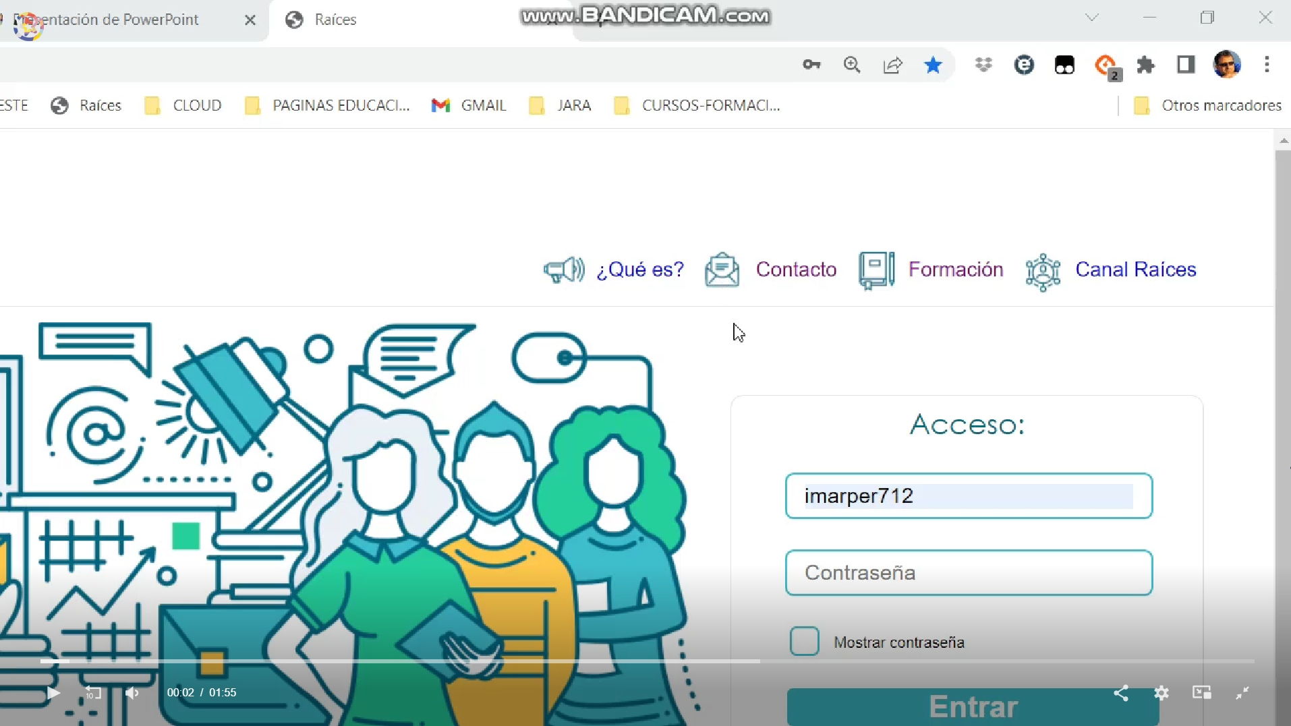This screenshot has height=726, width=1291.
Task: Play the video
Action: [53, 693]
